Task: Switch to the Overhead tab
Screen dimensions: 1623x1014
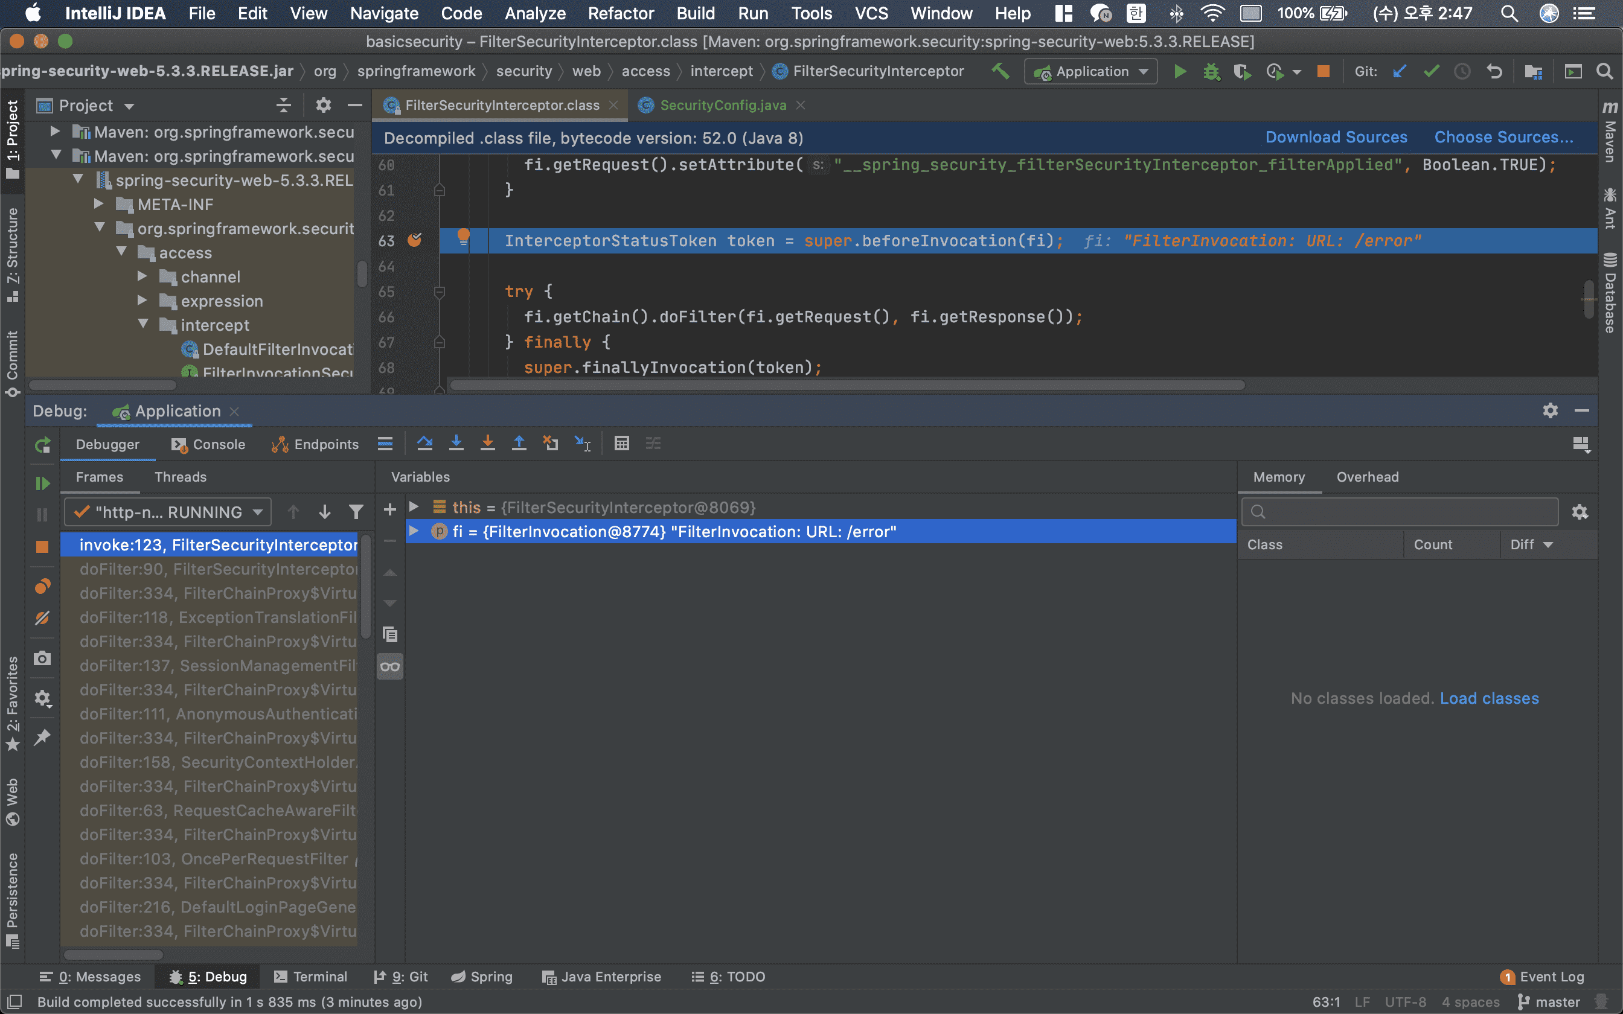Action: click(x=1368, y=477)
